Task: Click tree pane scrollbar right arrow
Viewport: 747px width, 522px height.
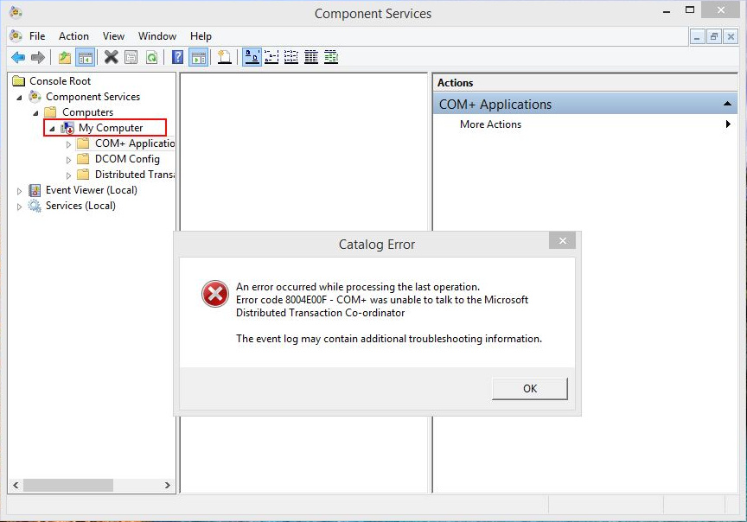Action: click(167, 485)
